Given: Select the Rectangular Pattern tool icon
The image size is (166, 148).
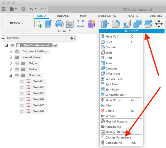Looking at the screenshot, I should 80,24.
